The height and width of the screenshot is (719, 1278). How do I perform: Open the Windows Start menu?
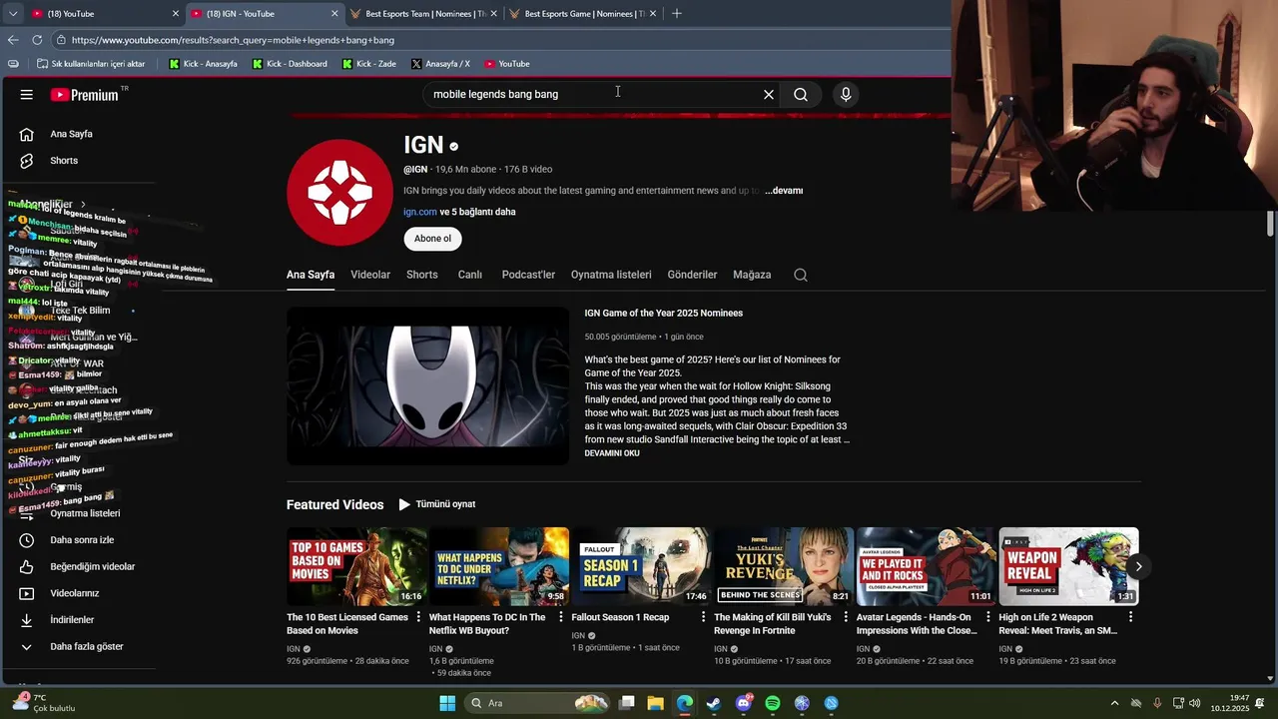coord(447,703)
